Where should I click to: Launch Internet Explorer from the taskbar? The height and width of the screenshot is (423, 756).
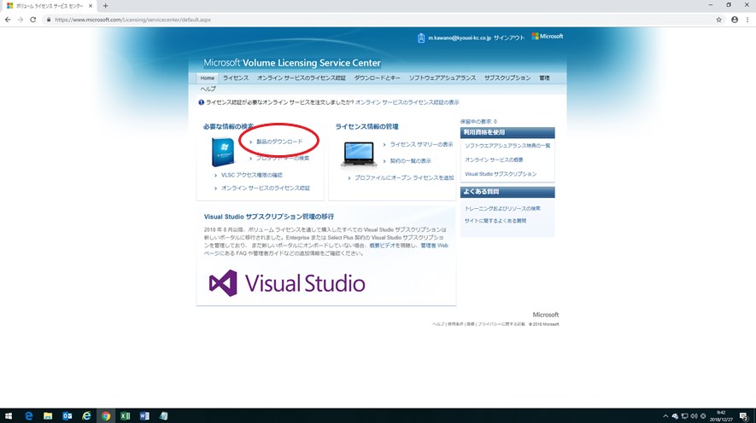coord(86,416)
